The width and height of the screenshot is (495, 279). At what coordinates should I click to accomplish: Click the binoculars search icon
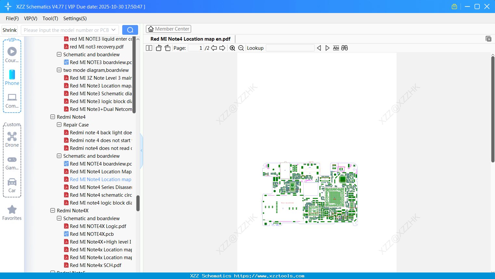(345, 48)
